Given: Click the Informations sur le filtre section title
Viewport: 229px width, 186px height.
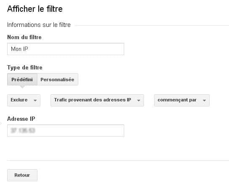Looking at the screenshot, I should point(39,25).
